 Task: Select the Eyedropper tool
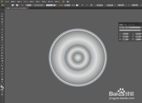point(2,63)
